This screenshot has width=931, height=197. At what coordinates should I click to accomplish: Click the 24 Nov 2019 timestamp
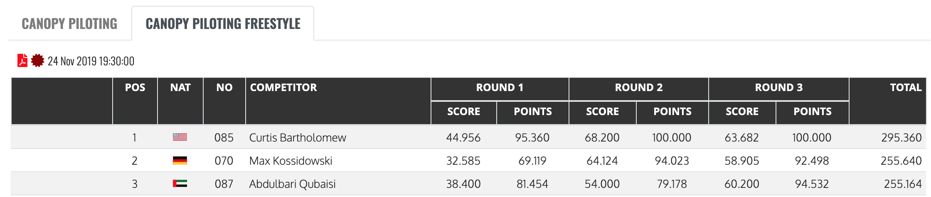[x=91, y=61]
